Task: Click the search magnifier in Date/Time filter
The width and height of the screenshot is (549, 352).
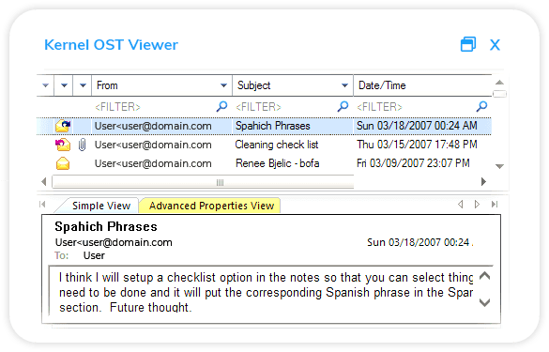Action: [x=482, y=106]
